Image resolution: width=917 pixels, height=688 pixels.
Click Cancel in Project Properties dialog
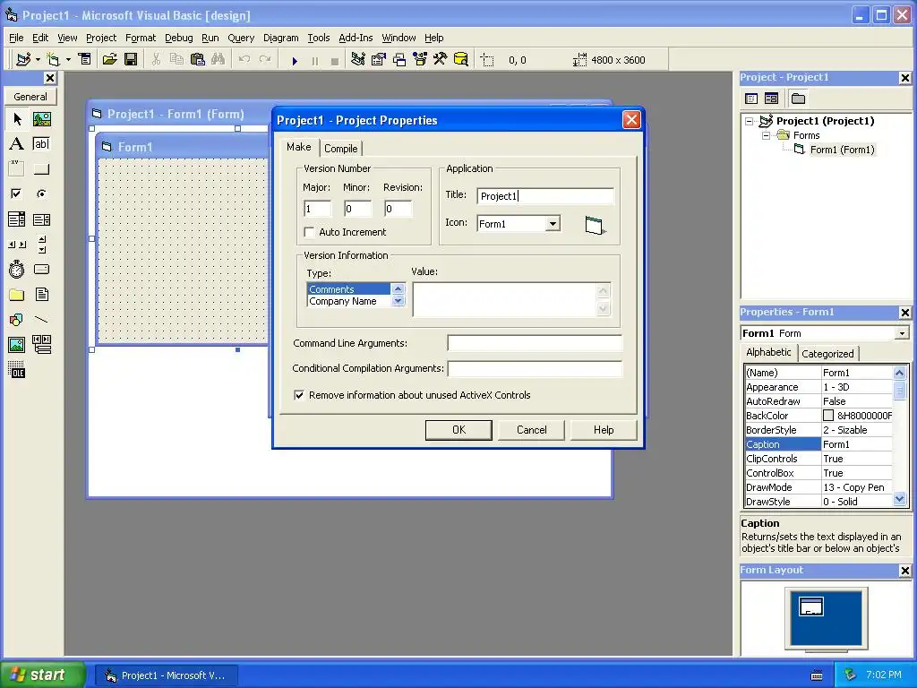(x=531, y=430)
